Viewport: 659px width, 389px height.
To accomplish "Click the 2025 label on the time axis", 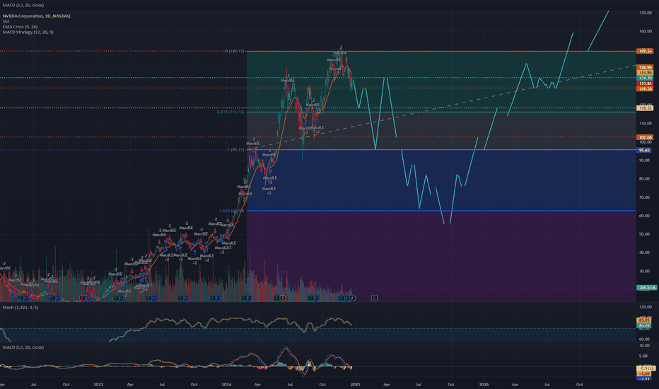I will click(355, 384).
